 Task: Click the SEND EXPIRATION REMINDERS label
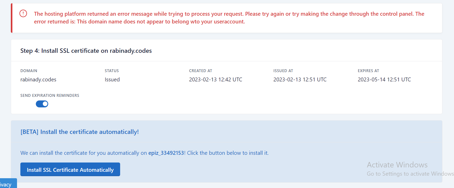pos(50,96)
